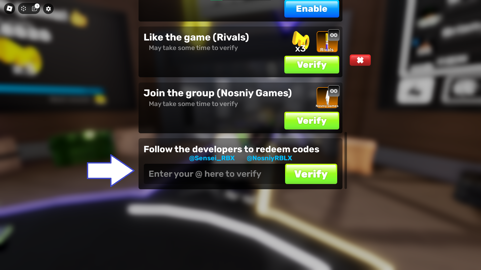The height and width of the screenshot is (270, 481).
Task: Click the Roblox home icon
Action: 10,9
